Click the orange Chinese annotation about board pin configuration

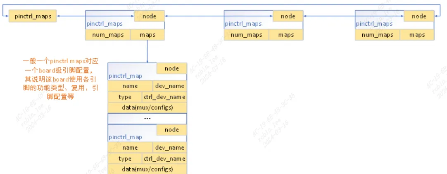point(60,79)
